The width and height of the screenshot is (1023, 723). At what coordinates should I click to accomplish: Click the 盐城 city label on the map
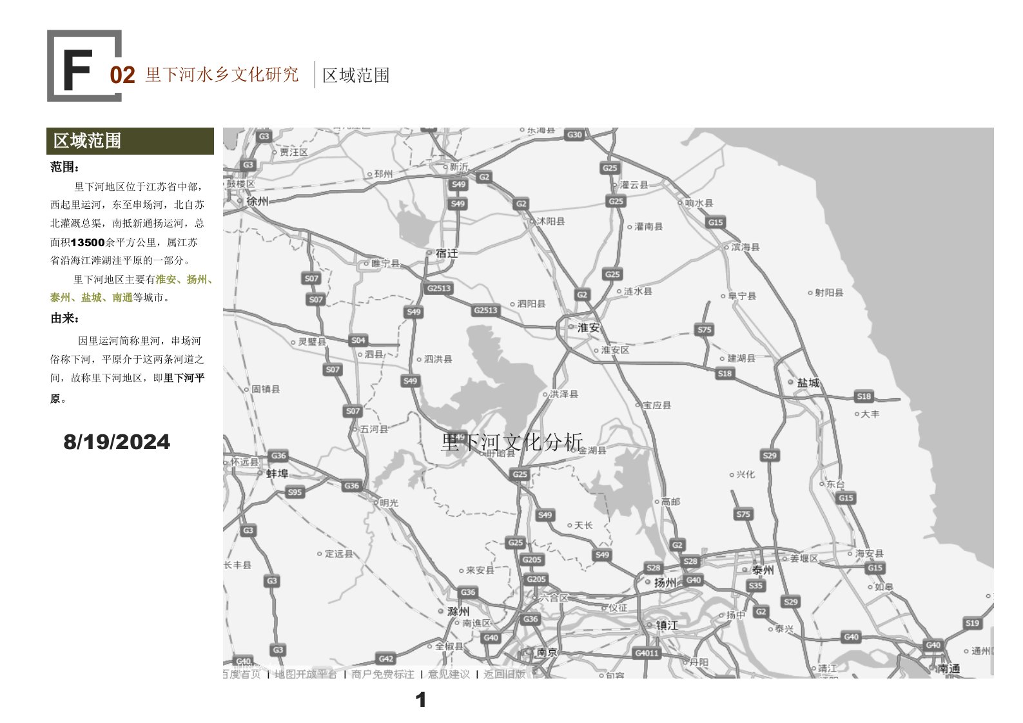tap(808, 383)
